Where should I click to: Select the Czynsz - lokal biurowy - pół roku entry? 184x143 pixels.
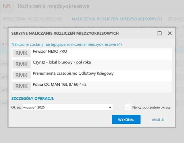62,62
